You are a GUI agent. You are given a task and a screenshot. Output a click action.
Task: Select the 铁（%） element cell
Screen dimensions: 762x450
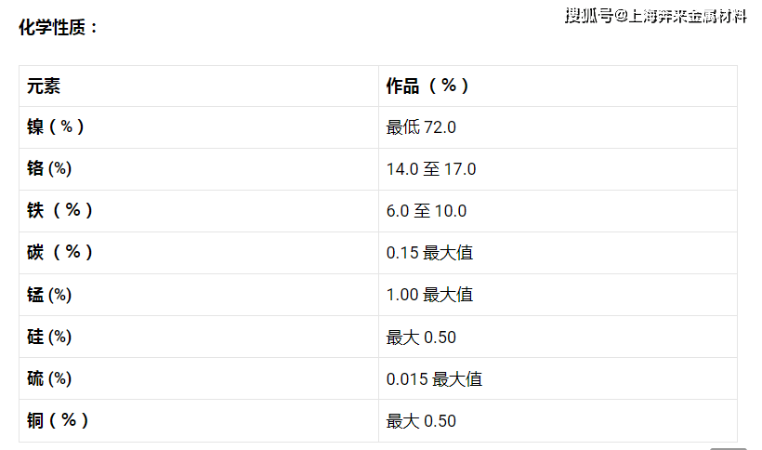point(199,211)
